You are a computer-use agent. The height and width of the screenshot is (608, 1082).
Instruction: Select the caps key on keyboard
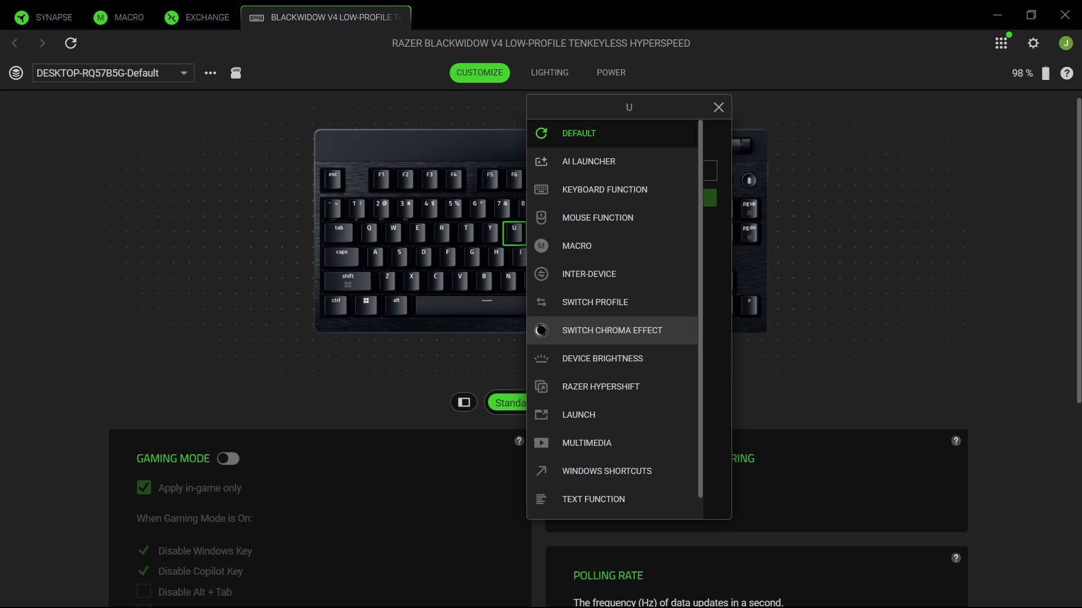[x=342, y=257]
